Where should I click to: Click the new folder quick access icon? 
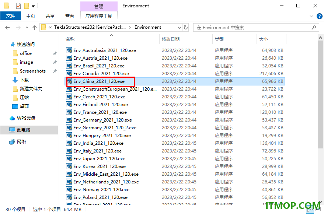(x=27, y=6)
